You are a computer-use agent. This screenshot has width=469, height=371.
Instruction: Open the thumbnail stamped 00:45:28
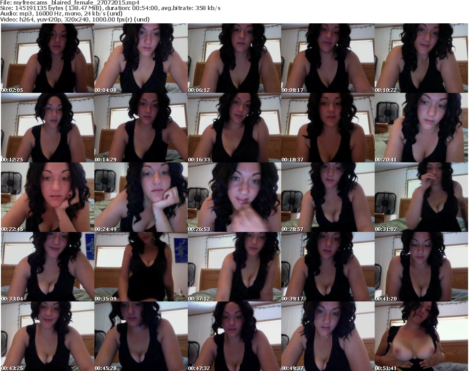coord(141,336)
